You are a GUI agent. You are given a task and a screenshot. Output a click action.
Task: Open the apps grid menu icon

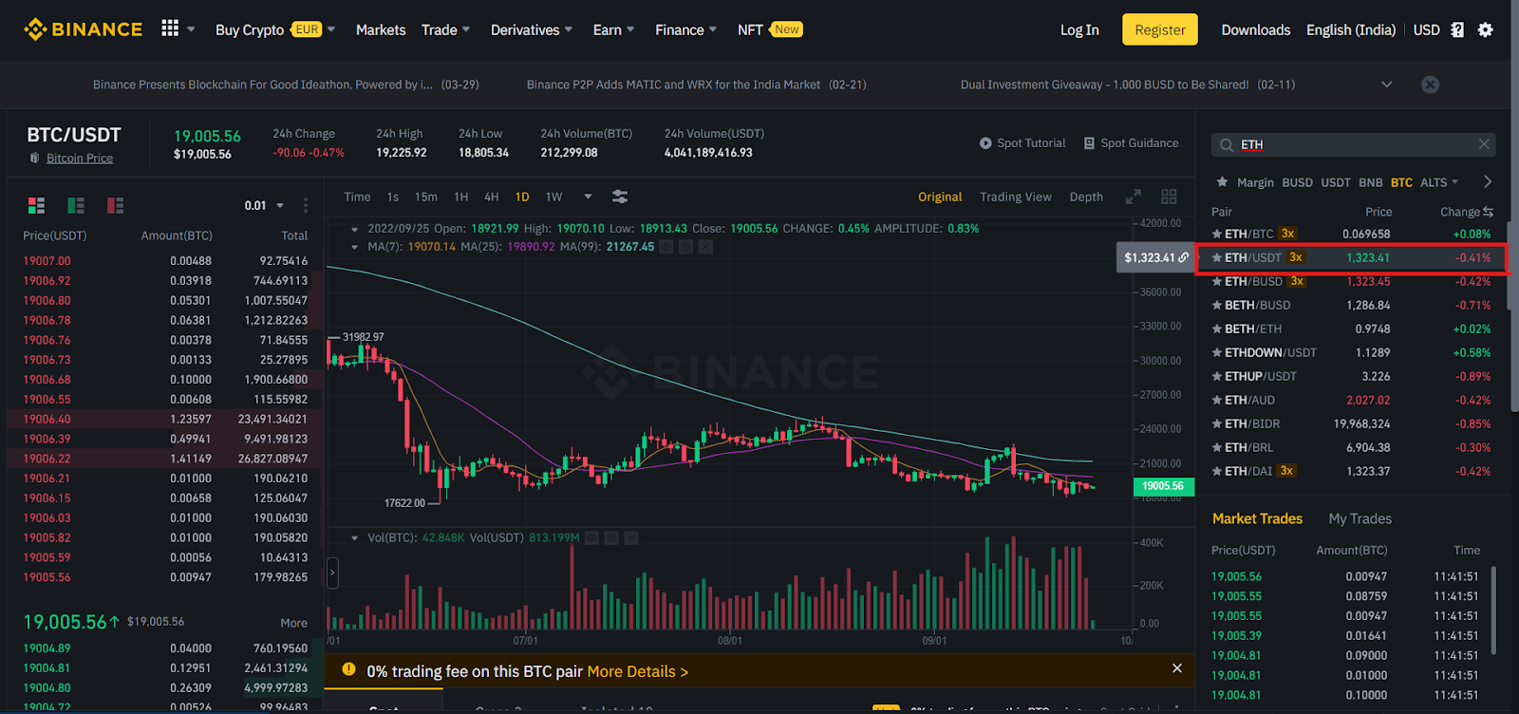pyautogui.click(x=170, y=28)
